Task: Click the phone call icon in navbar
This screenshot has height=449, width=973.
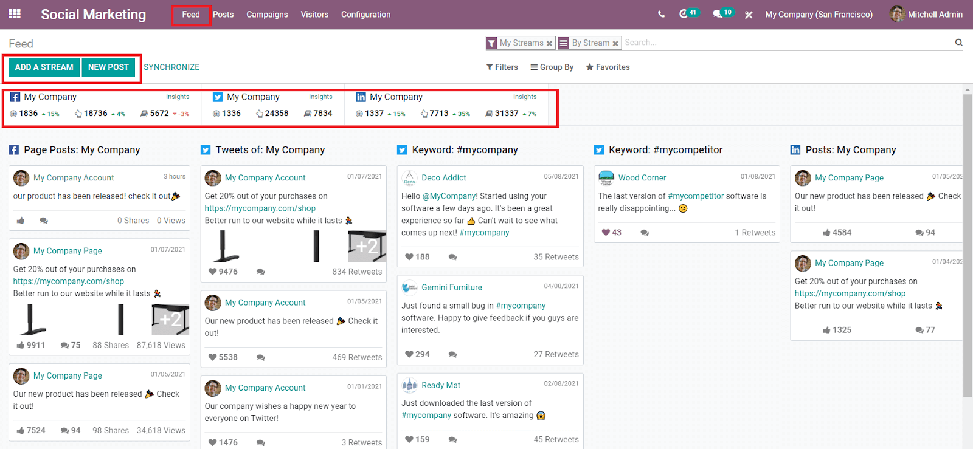Action: 661,15
